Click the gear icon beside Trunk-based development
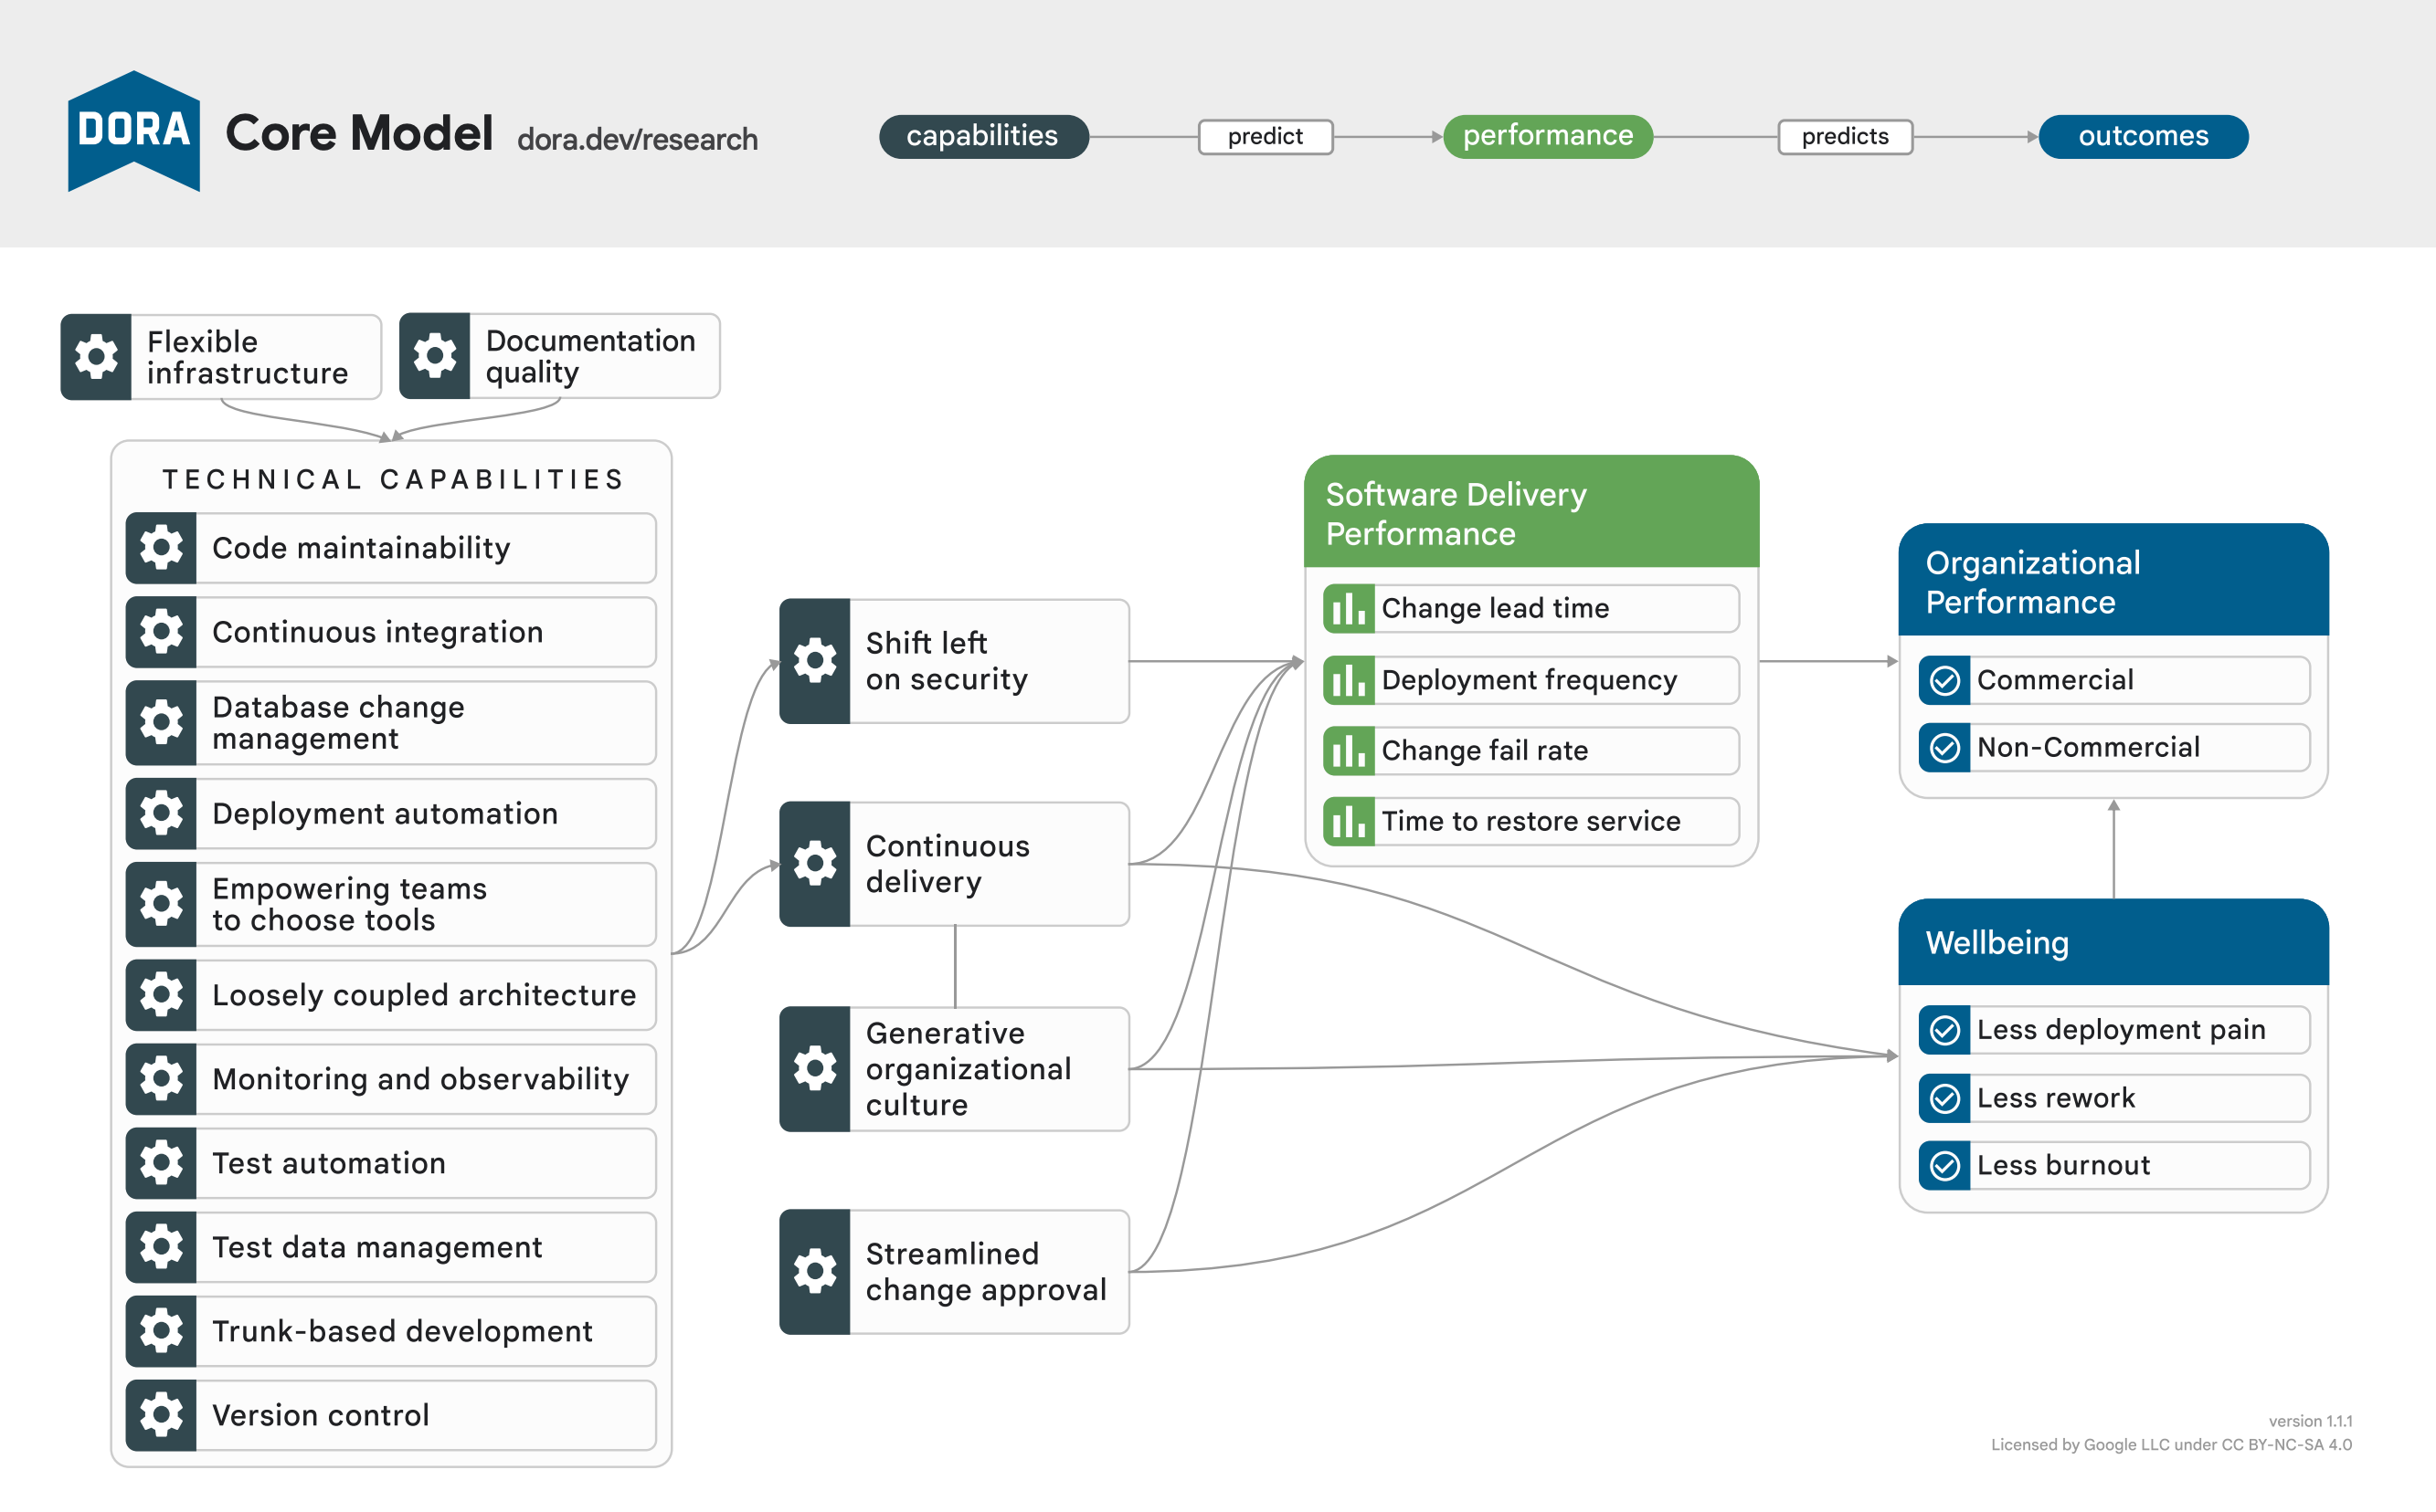This screenshot has width=2436, height=1512. pyautogui.click(x=160, y=1331)
